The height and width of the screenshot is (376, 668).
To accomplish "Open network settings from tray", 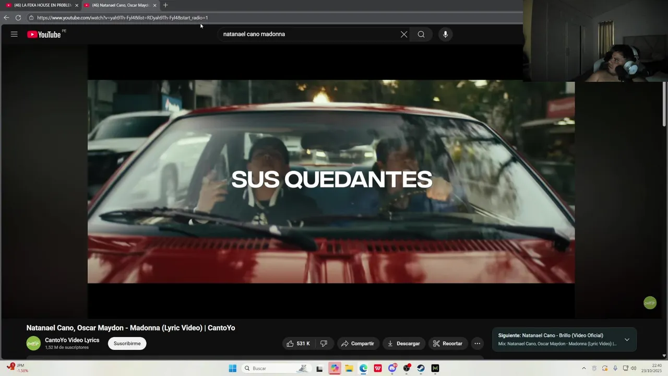I will 625,368.
